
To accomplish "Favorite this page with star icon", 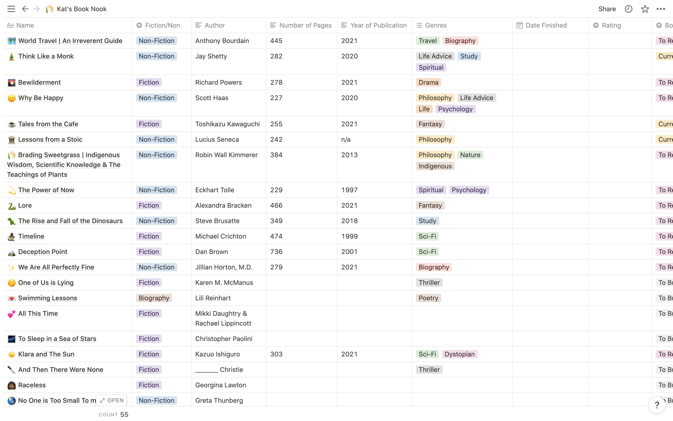I will coord(645,9).
